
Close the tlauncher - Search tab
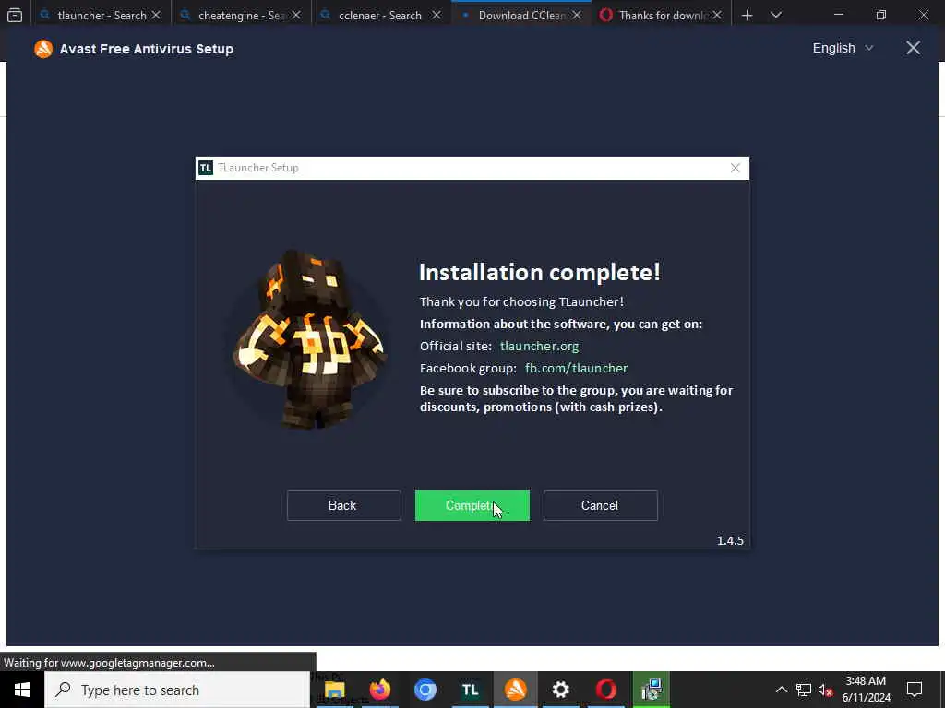[156, 15]
